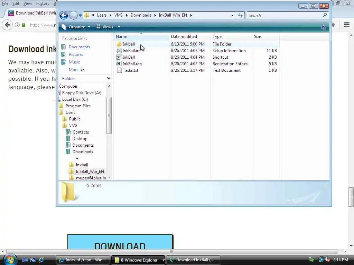Click the greyed-out Forward button in Explorer
This screenshot has height=265, width=354.
[x=73, y=15]
